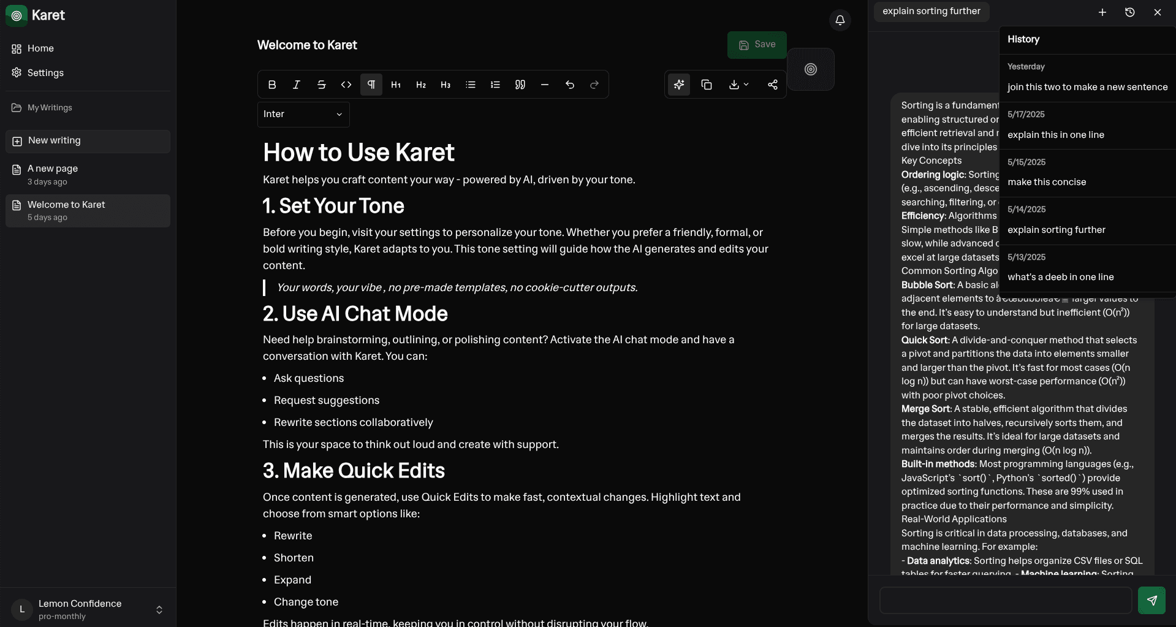Apply Heading 1 style
1176x627 pixels.
[396, 85]
